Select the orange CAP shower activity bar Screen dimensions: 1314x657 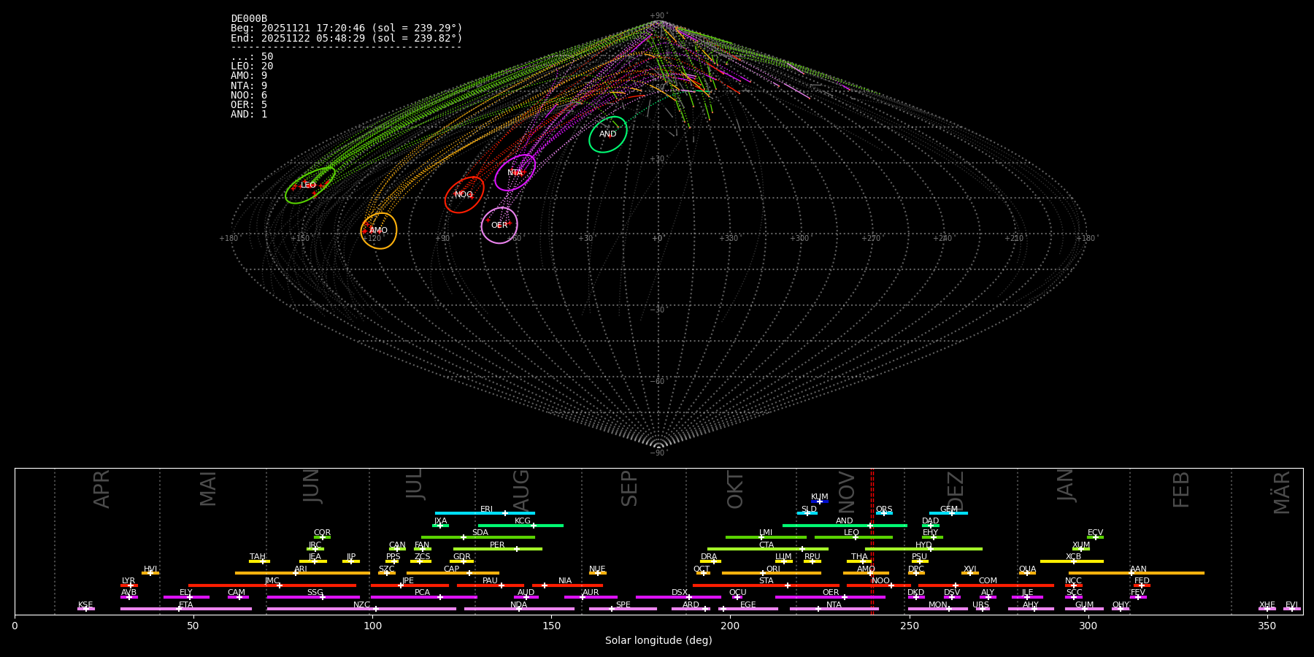pyautogui.click(x=453, y=573)
